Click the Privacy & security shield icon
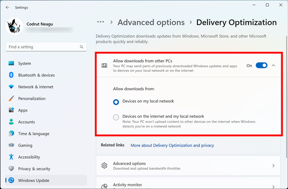The height and width of the screenshot is (189, 288). (11, 169)
